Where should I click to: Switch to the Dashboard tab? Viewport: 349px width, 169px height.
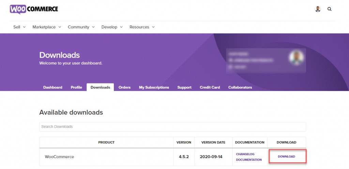click(53, 87)
